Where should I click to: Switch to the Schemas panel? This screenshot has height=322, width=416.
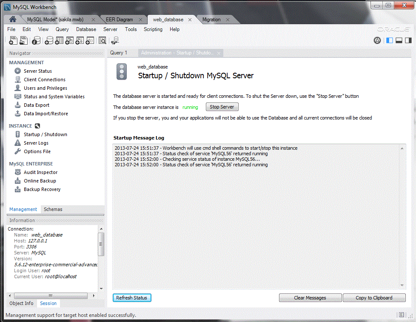pos(53,209)
